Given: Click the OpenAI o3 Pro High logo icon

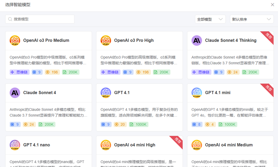Looking at the screenshot, I should (106, 40).
